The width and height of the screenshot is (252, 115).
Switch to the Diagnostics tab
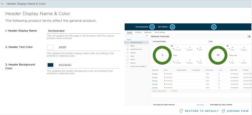point(148,32)
